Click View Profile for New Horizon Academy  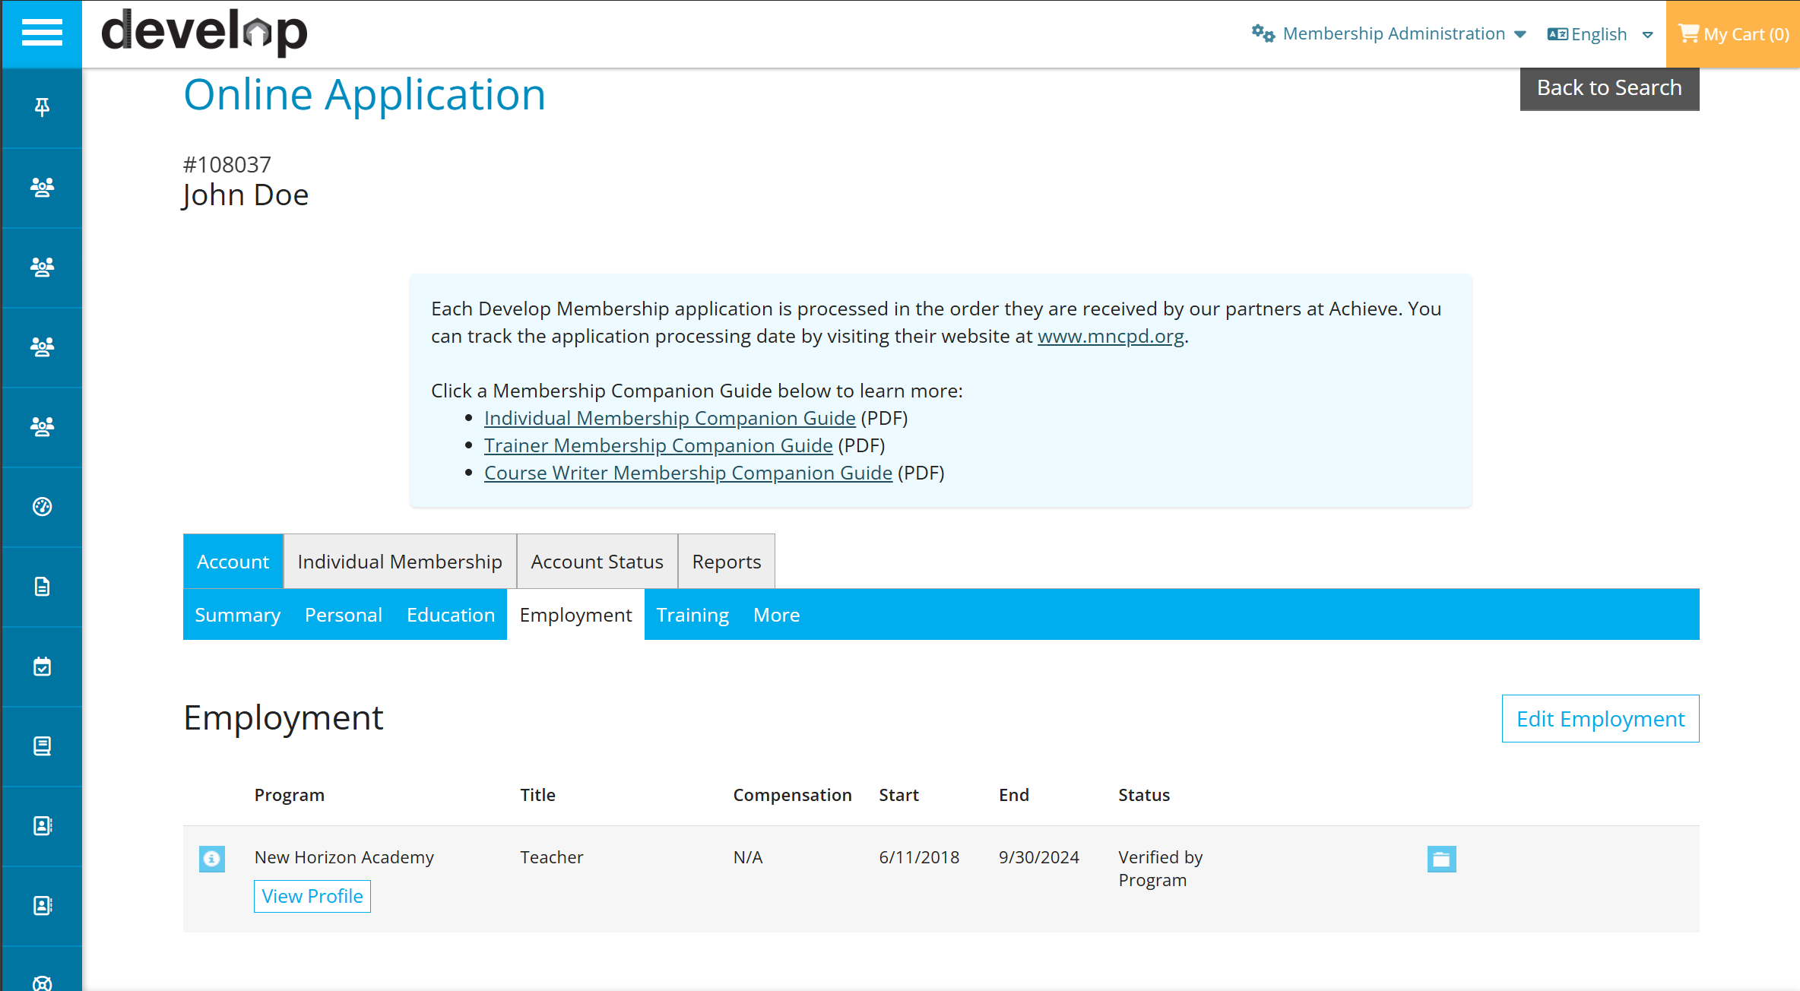(x=312, y=896)
